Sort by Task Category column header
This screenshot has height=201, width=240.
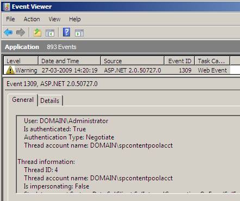point(212,61)
